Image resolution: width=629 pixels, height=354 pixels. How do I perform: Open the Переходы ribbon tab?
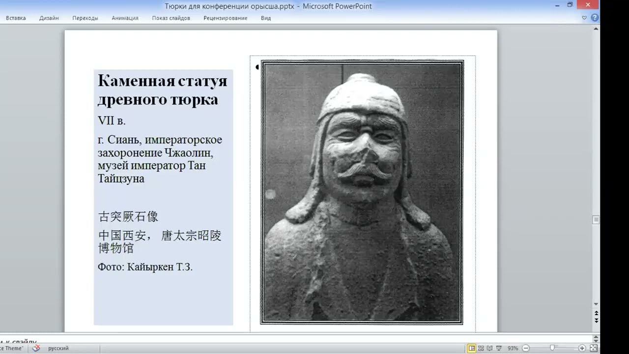coord(85,18)
